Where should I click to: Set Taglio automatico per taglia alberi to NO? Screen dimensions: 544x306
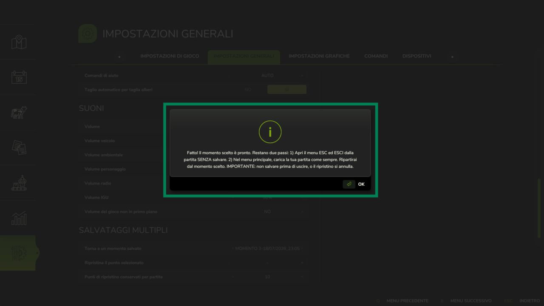click(248, 90)
